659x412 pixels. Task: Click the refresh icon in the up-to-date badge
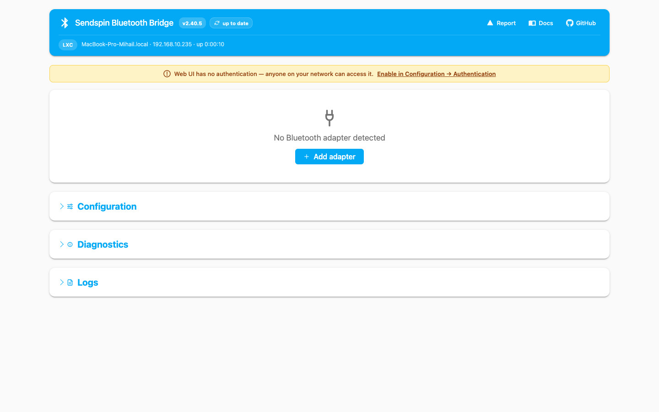pyautogui.click(x=217, y=23)
